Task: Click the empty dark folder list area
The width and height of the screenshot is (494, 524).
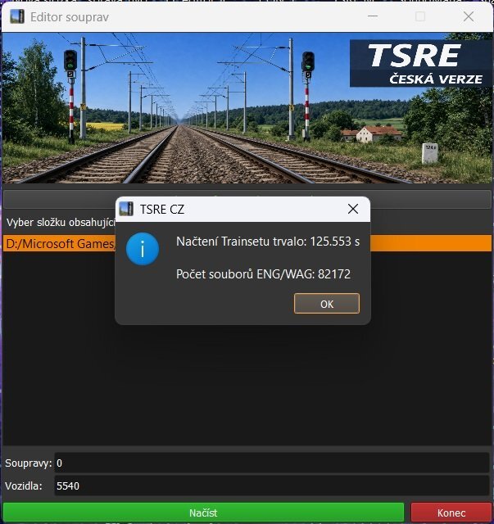Action: coord(246,385)
